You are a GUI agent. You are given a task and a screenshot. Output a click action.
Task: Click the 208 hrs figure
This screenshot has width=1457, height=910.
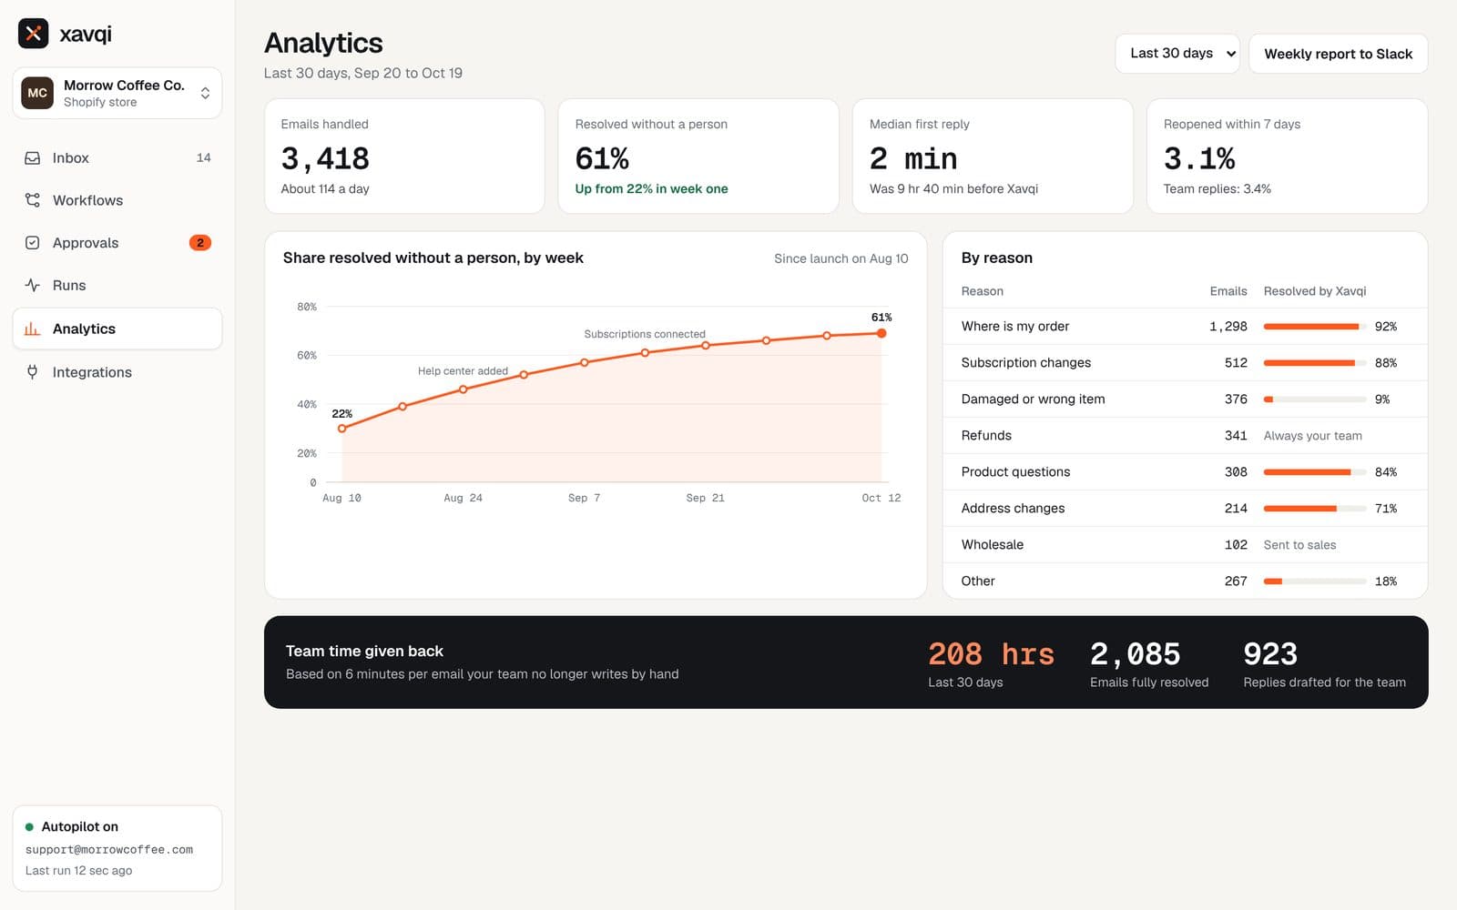coord(992,654)
